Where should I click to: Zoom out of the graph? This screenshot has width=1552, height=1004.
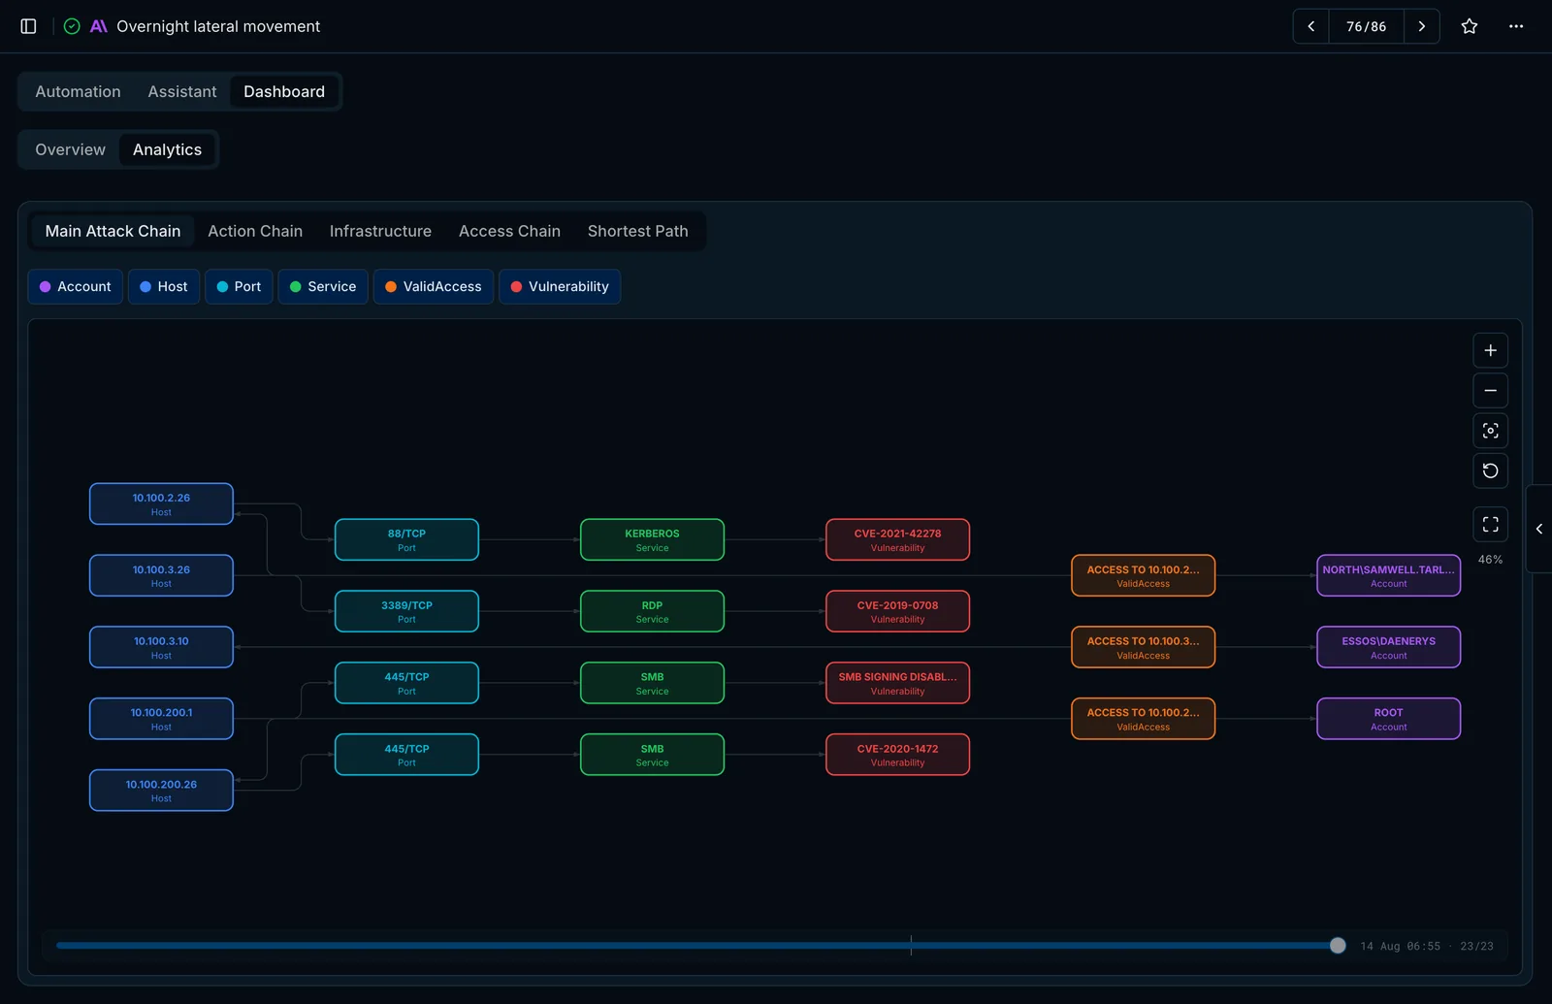pos(1491,391)
